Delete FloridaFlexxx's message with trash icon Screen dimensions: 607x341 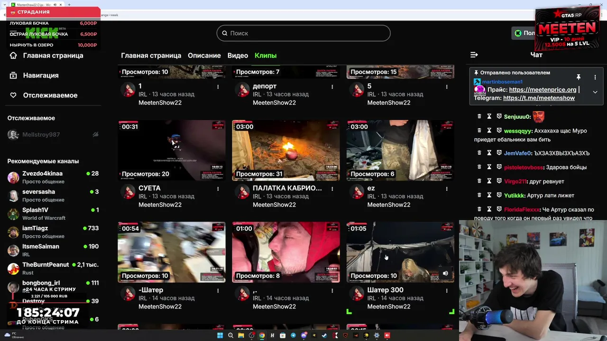(479, 209)
